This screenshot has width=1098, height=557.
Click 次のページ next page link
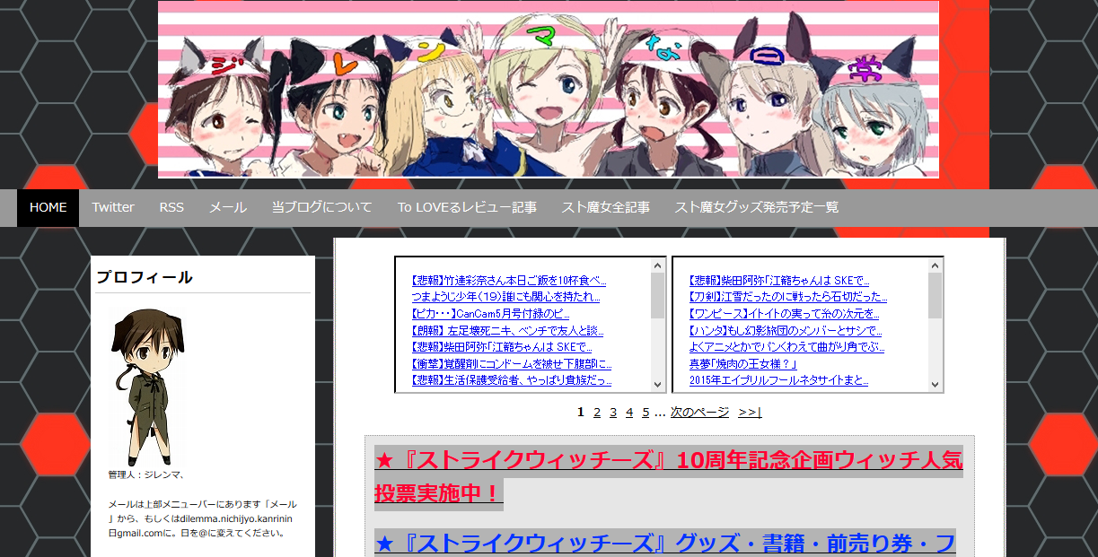tap(699, 413)
